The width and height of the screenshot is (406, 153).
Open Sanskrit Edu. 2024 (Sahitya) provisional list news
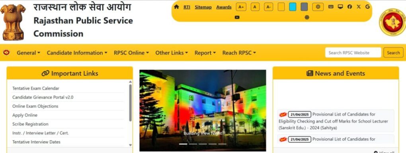tap(336, 121)
